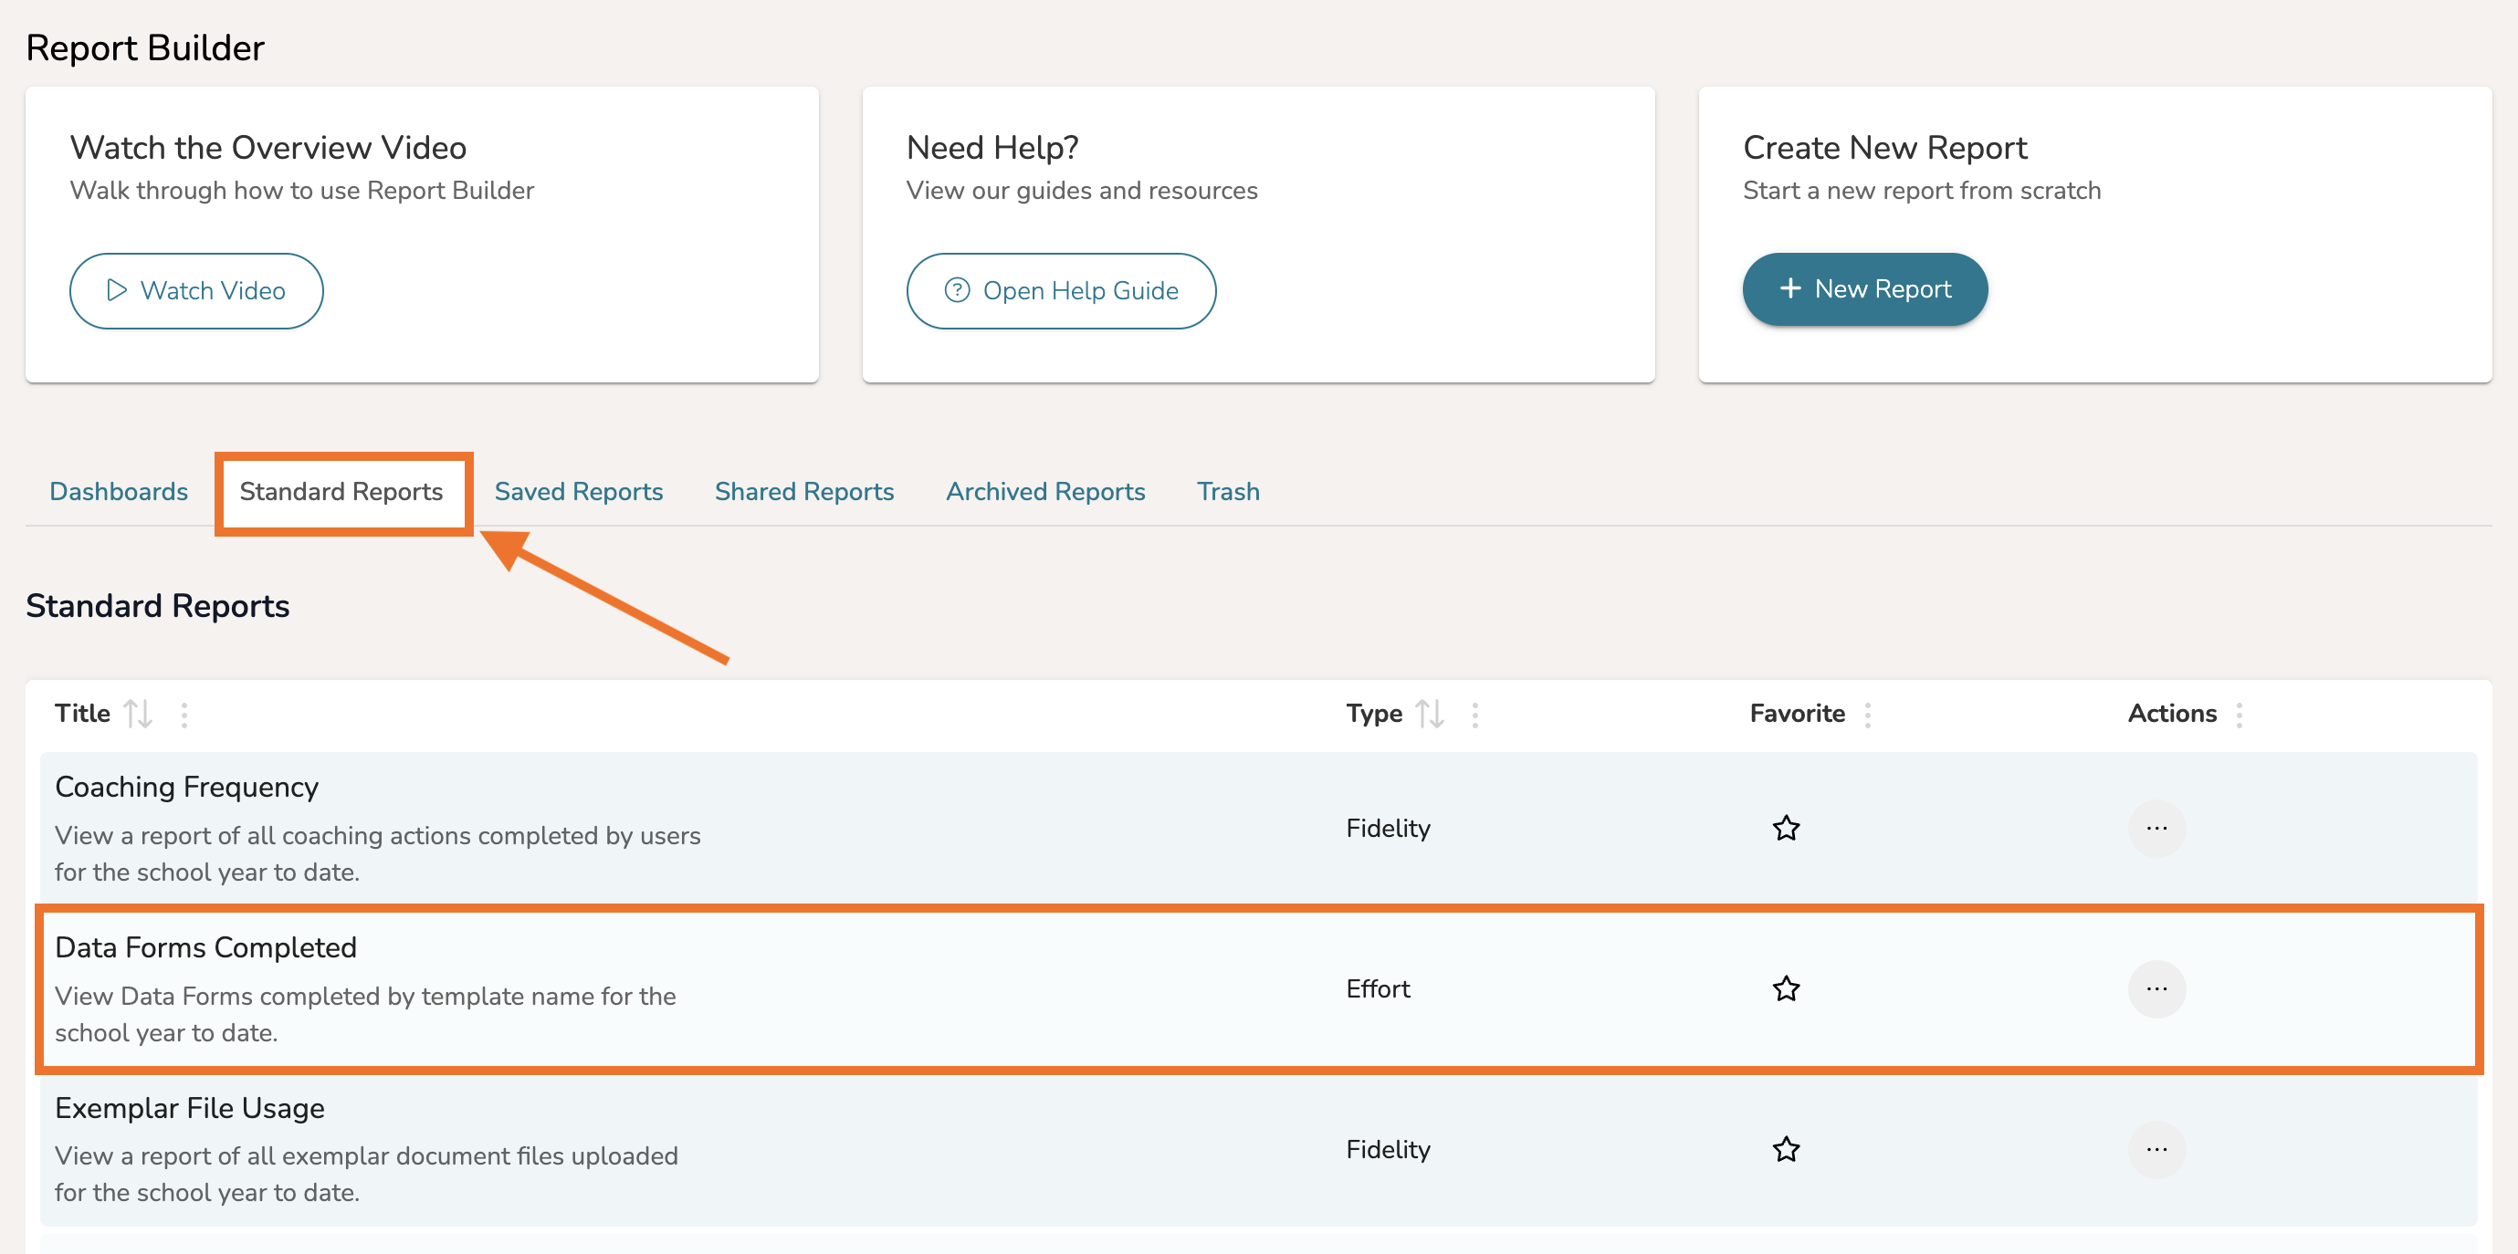Switch to the Saved Reports tab
This screenshot has height=1254, width=2518.
point(578,491)
